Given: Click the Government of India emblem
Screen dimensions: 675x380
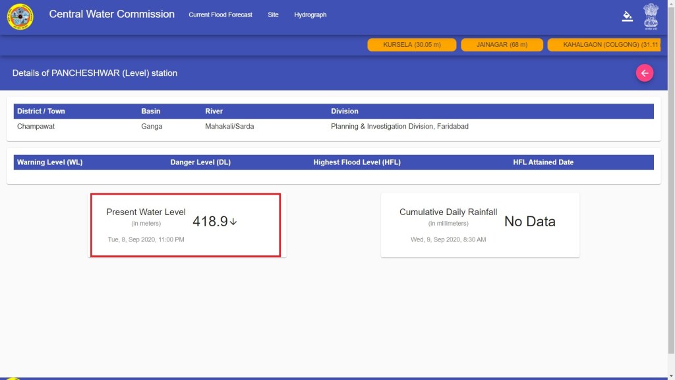Looking at the screenshot, I should coord(651,16).
